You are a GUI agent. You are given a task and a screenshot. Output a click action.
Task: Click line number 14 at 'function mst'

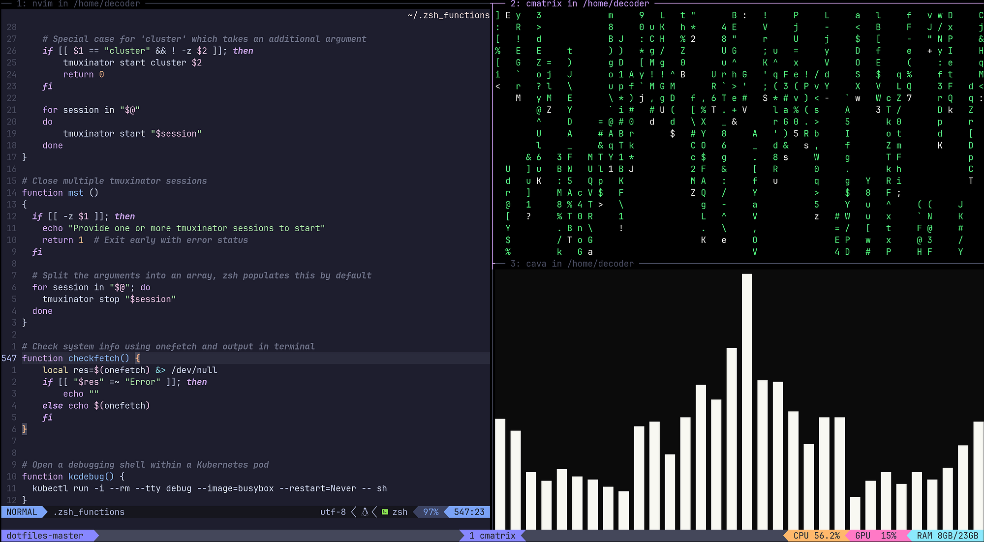tap(11, 193)
